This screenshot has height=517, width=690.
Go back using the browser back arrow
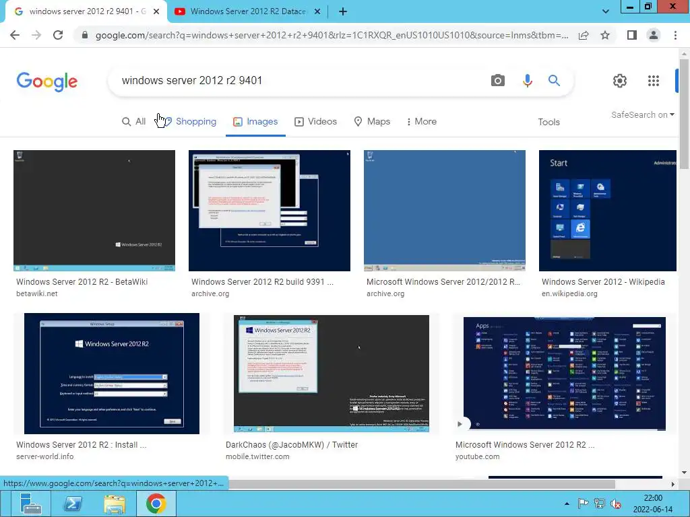point(15,35)
